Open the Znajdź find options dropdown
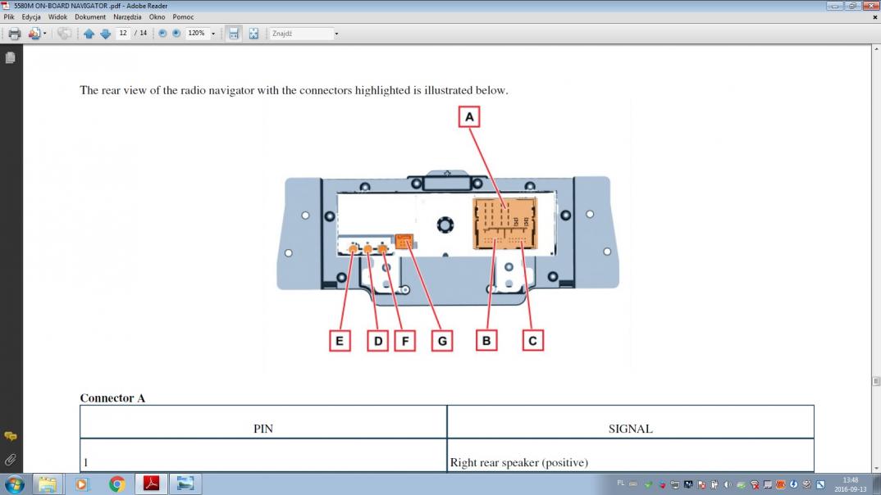 (x=336, y=34)
